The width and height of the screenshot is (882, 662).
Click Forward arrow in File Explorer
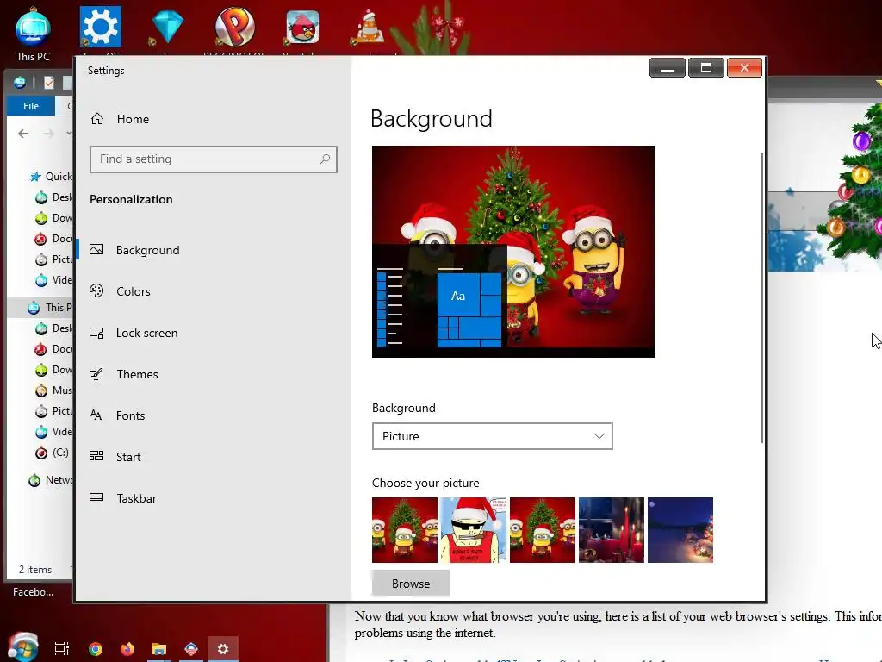click(49, 134)
